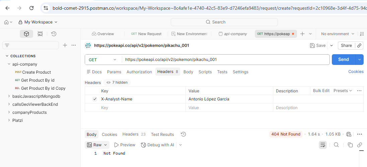Open the Scripts request tab

(x=205, y=72)
